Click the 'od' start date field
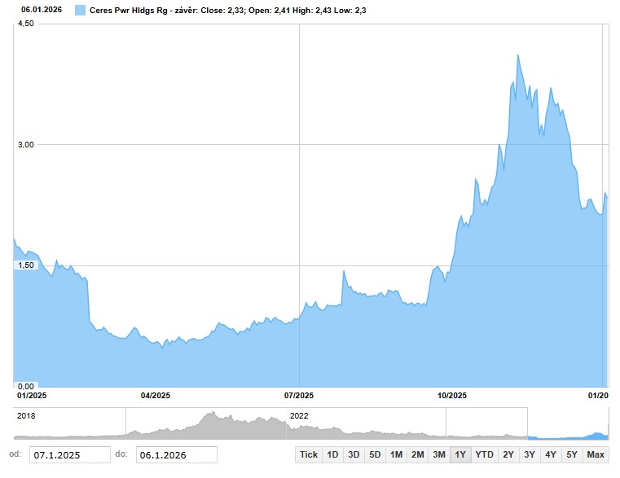Screen dimensions: 620x478 69,454
